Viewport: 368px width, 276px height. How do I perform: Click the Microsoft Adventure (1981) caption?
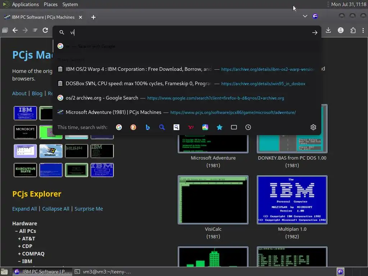(x=213, y=161)
